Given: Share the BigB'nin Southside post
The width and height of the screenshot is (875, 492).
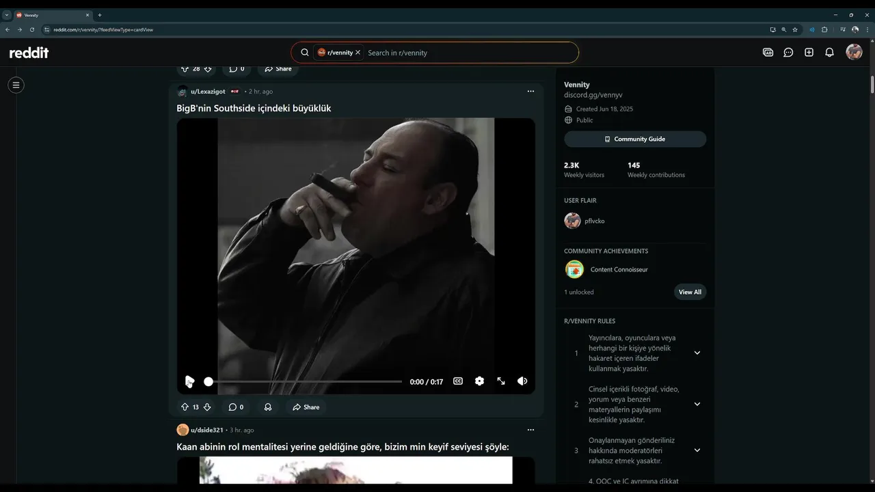Looking at the screenshot, I should click(306, 407).
